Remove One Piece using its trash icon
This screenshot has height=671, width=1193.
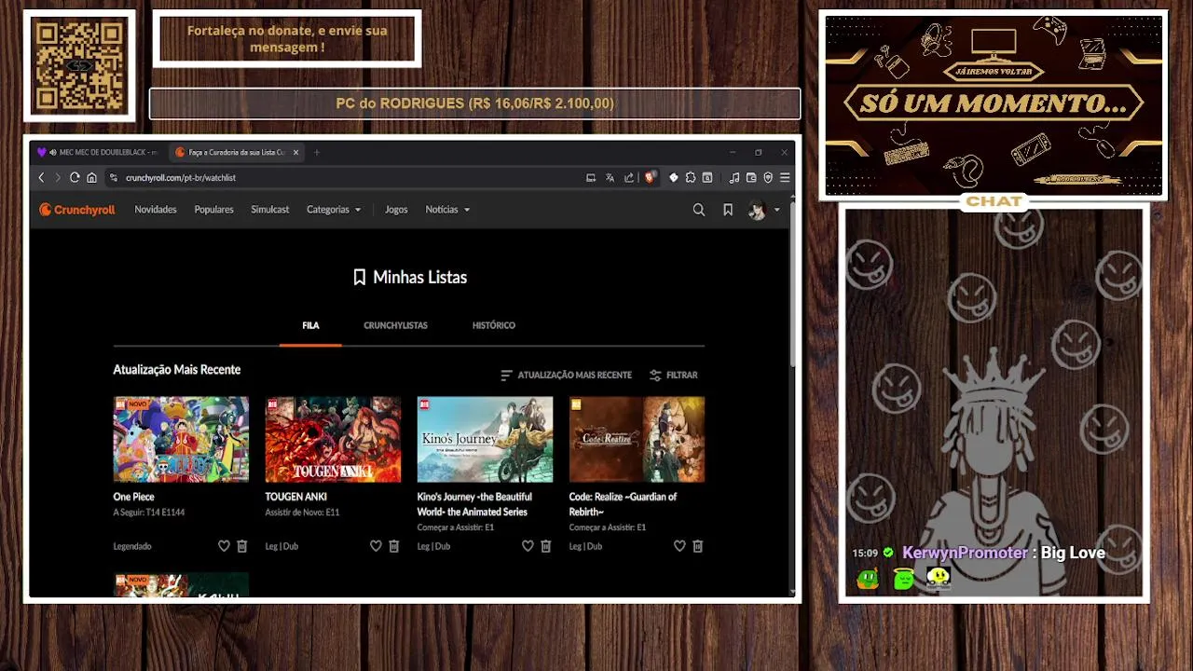coord(242,546)
